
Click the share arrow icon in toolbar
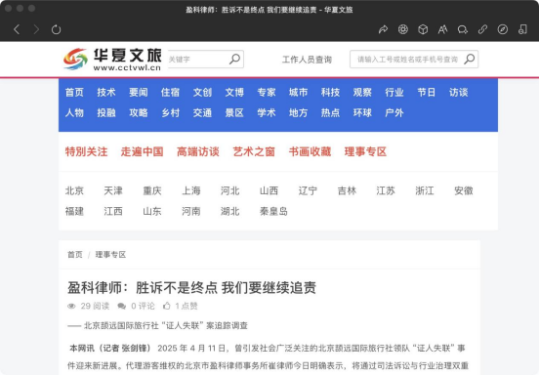click(383, 29)
